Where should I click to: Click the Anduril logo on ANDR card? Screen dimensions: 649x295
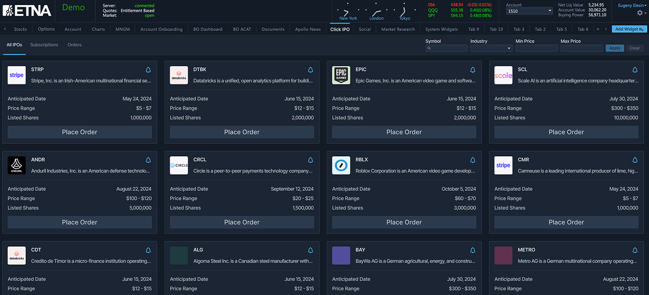[17, 165]
